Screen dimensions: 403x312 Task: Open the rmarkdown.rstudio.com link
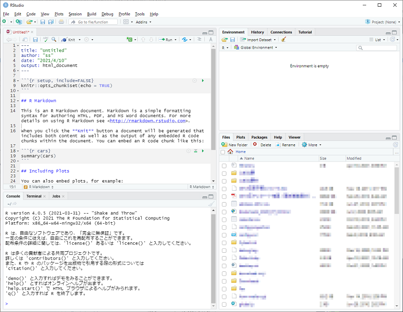(147, 120)
